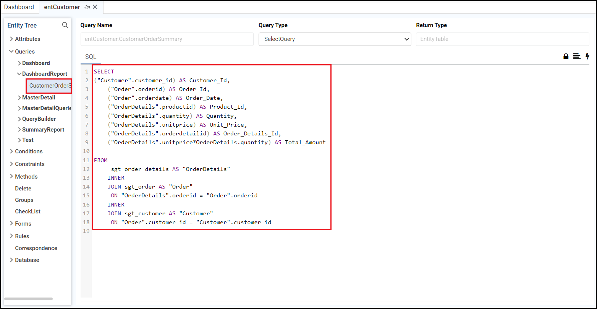The width and height of the screenshot is (597, 309).
Task: Open the Query Type dropdown
Action: coord(335,39)
